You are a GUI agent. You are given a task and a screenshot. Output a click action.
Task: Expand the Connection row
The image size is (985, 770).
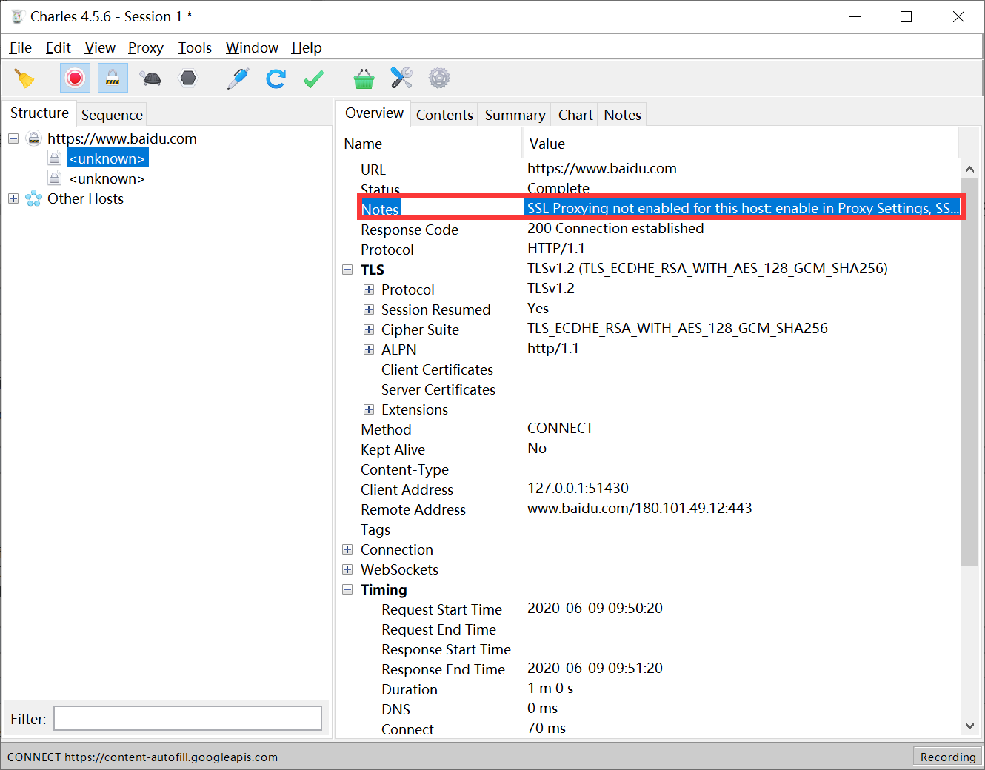pyautogui.click(x=347, y=549)
